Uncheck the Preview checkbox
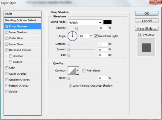 pyautogui.click(x=140, y=35)
